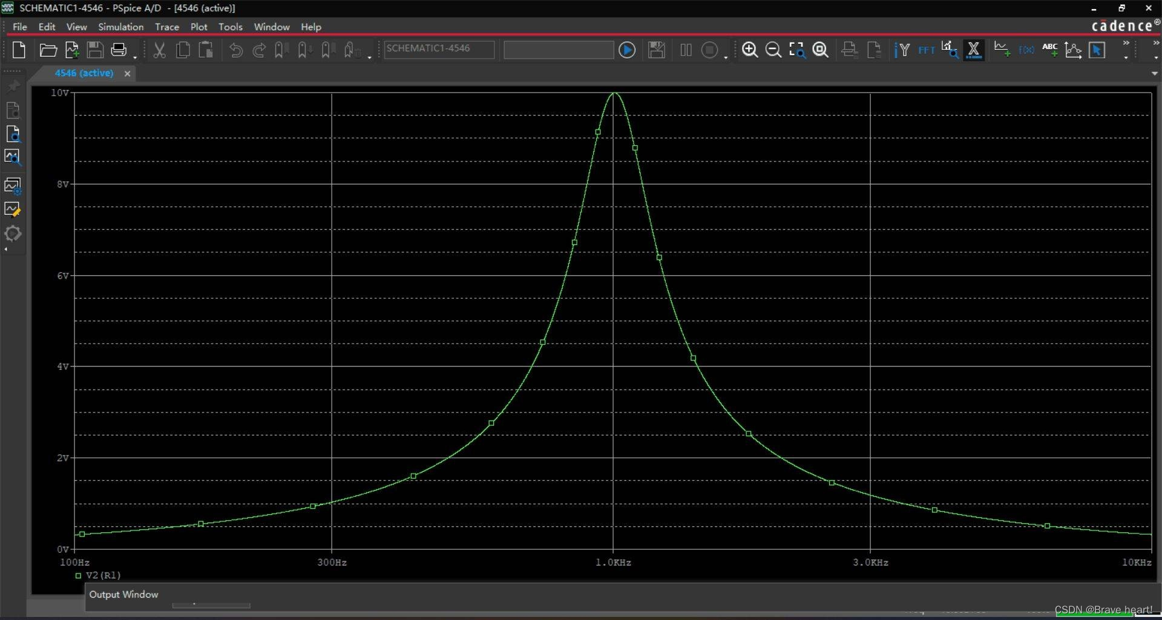Click the Copy icon

(182, 50)
